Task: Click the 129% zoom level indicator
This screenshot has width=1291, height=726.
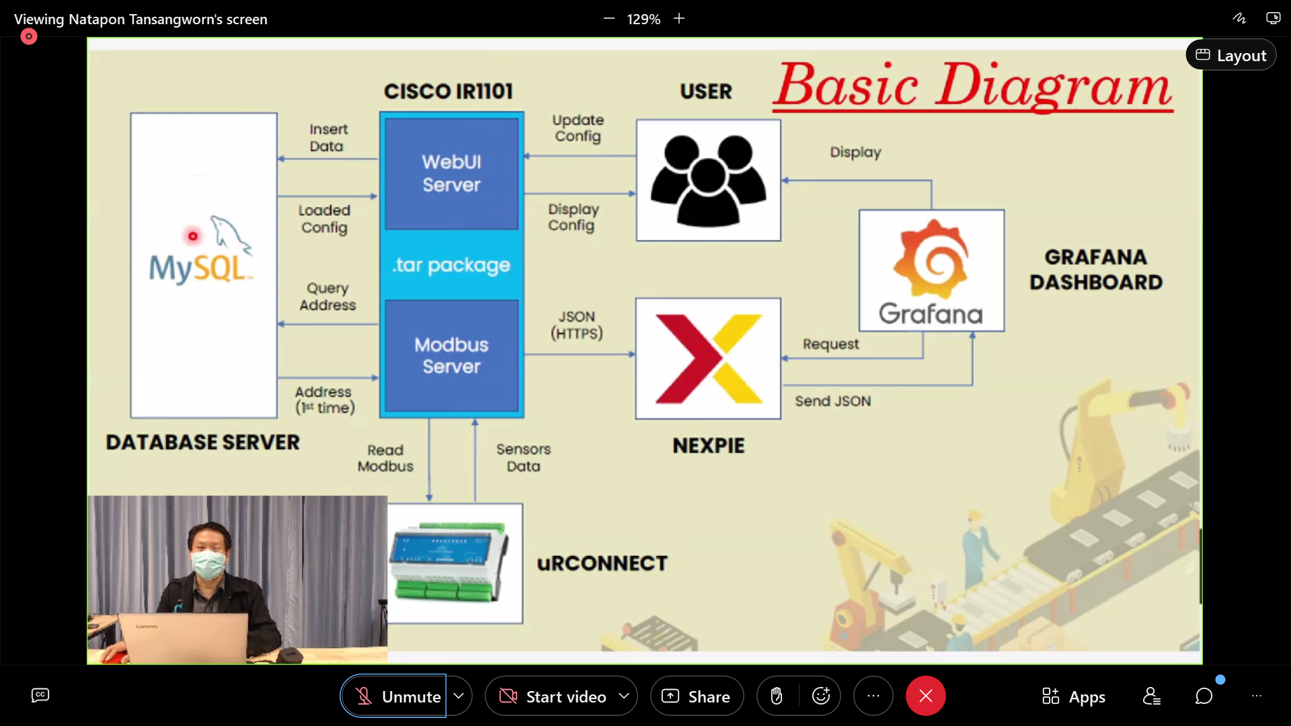Action: point(643,19)
